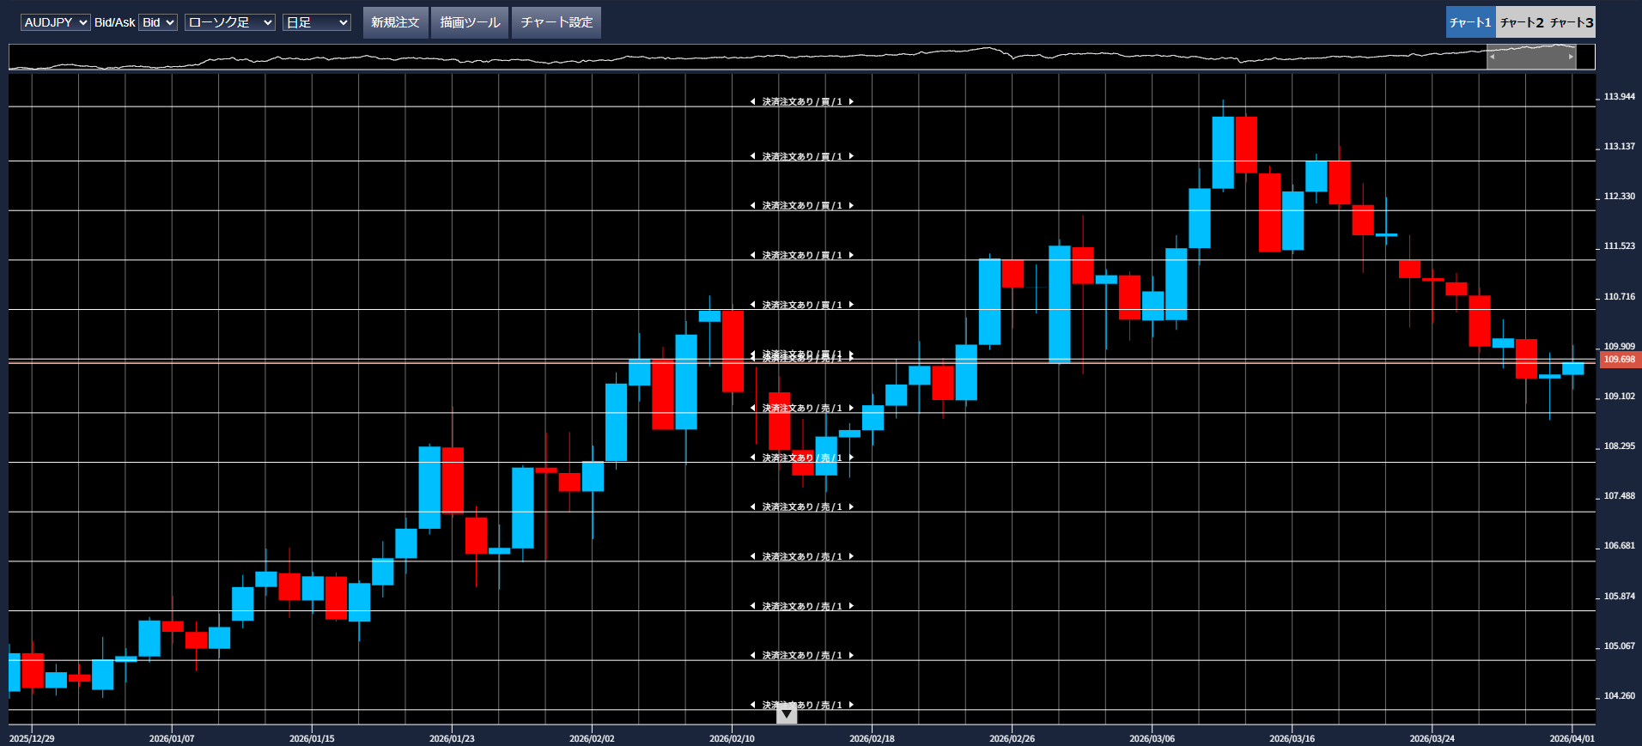Expand the ローソク足 chart type dropdown
The height and width of the screenshot is (746, 1642).
coord(229,22)
